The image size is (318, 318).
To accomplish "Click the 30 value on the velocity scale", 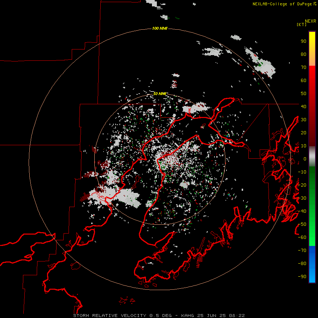I will [x=304, y=120].
